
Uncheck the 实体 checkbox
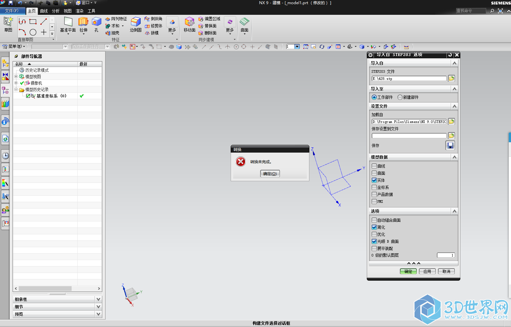coord(374,180)
